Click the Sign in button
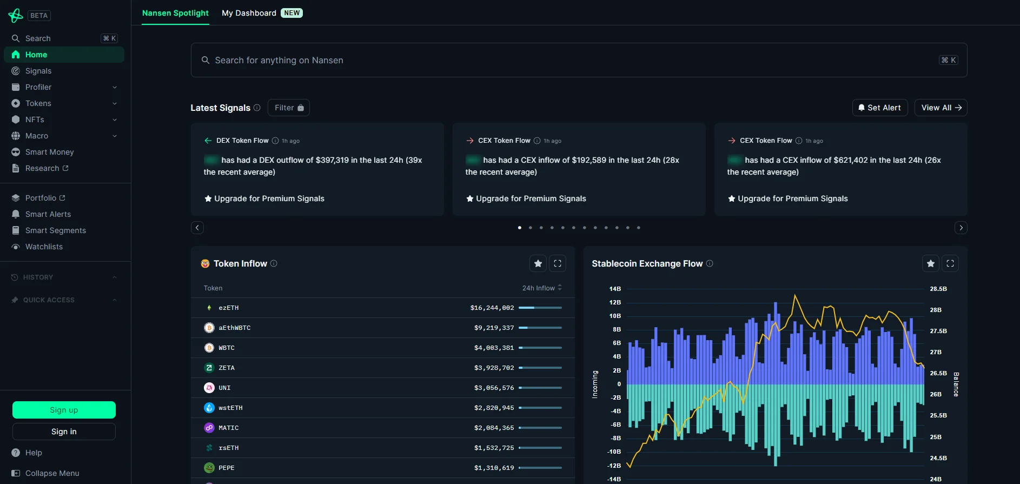The height and width of the screenshot is (484, 1020). [64, 432]
